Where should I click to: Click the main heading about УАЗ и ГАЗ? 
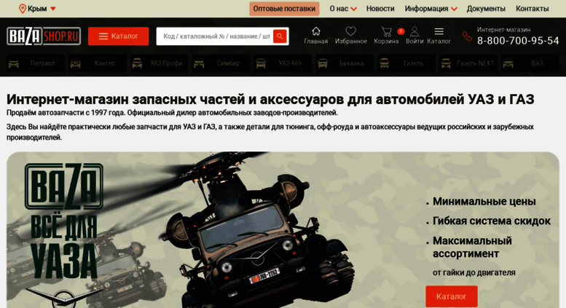[270, 99]
